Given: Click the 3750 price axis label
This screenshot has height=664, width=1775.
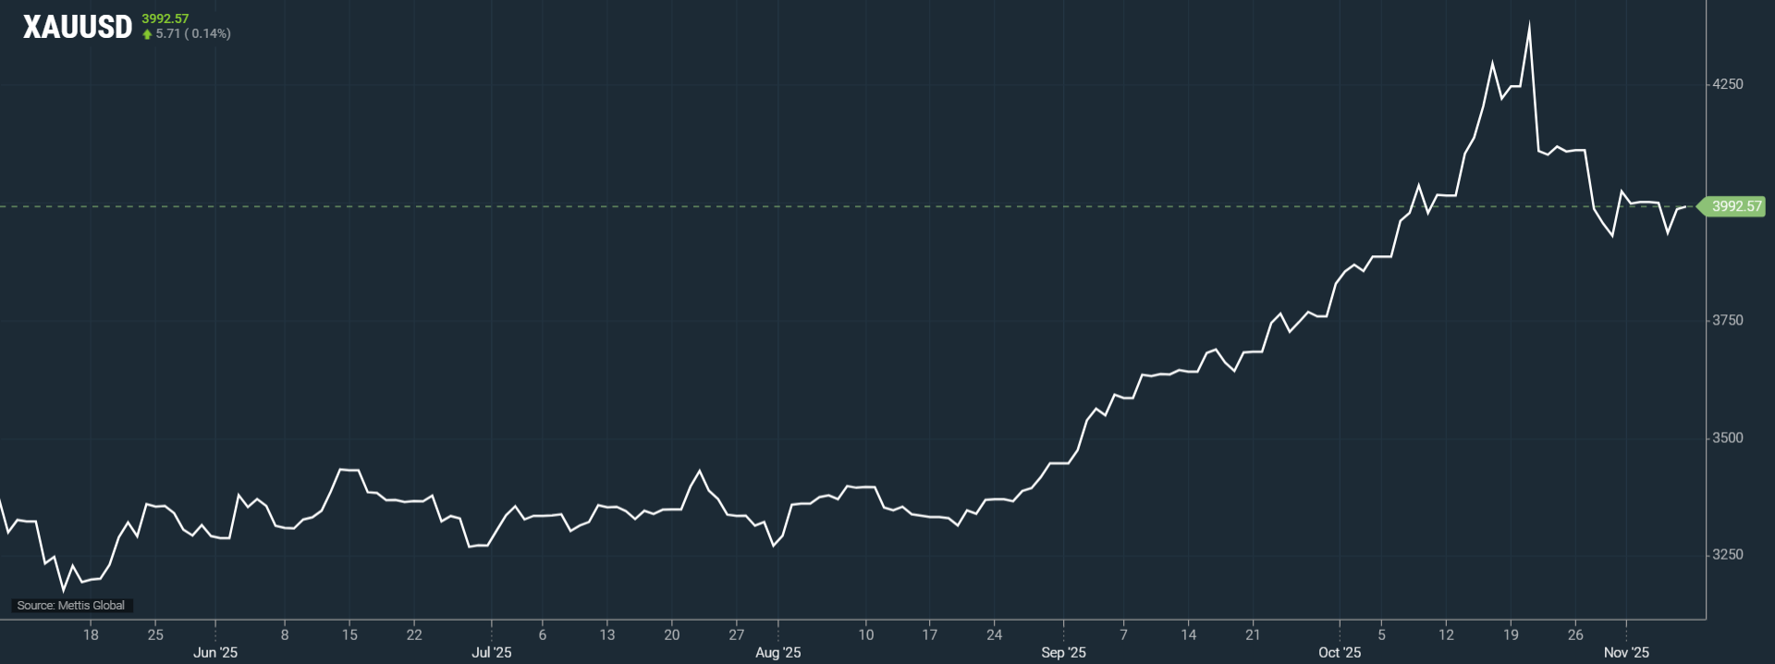Looking at the screenshot, I should pos(1727,320).
